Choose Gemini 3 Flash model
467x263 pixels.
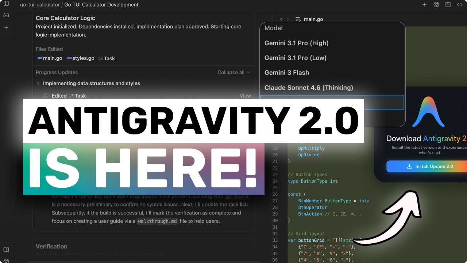click(286, 73)
